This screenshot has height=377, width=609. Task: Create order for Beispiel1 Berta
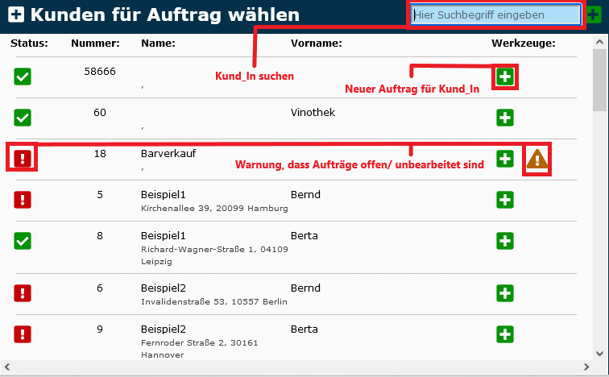pos(504,240)
